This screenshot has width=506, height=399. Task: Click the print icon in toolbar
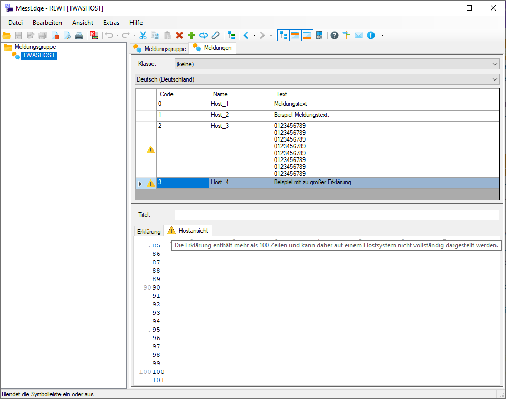78,35
